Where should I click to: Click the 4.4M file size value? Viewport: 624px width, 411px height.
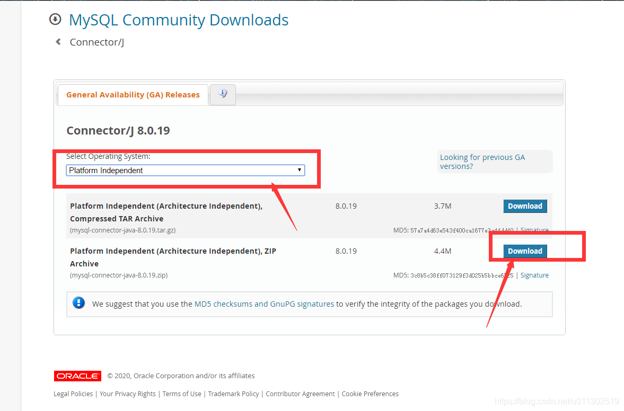click(x=443, y=251)
